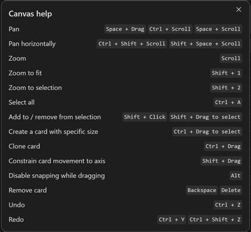Select the Shift + Space + Scroll badge

(205, 44)
